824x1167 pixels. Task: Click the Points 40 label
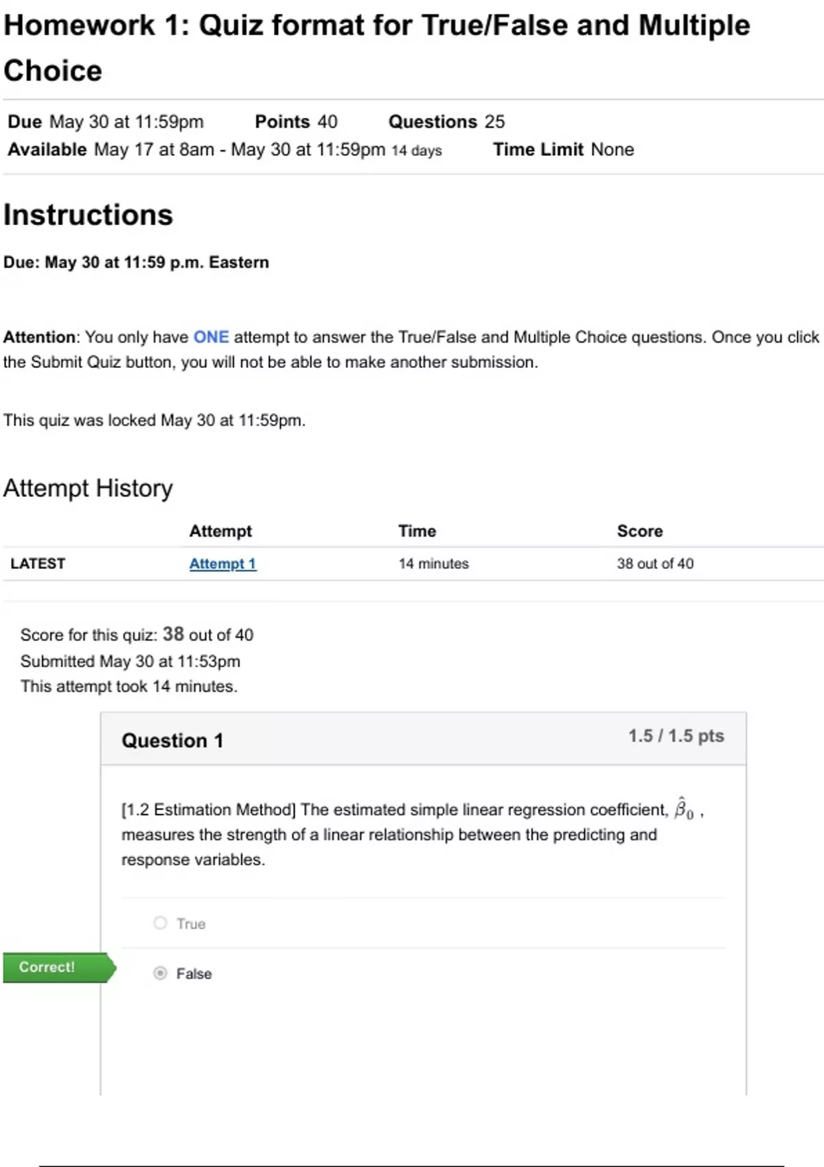(296, 122)
